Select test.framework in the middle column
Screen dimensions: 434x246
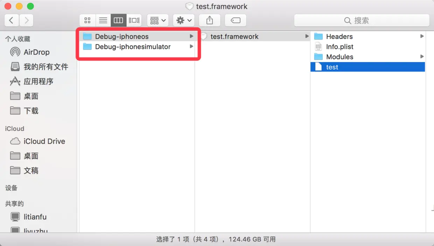coord(253,36)
